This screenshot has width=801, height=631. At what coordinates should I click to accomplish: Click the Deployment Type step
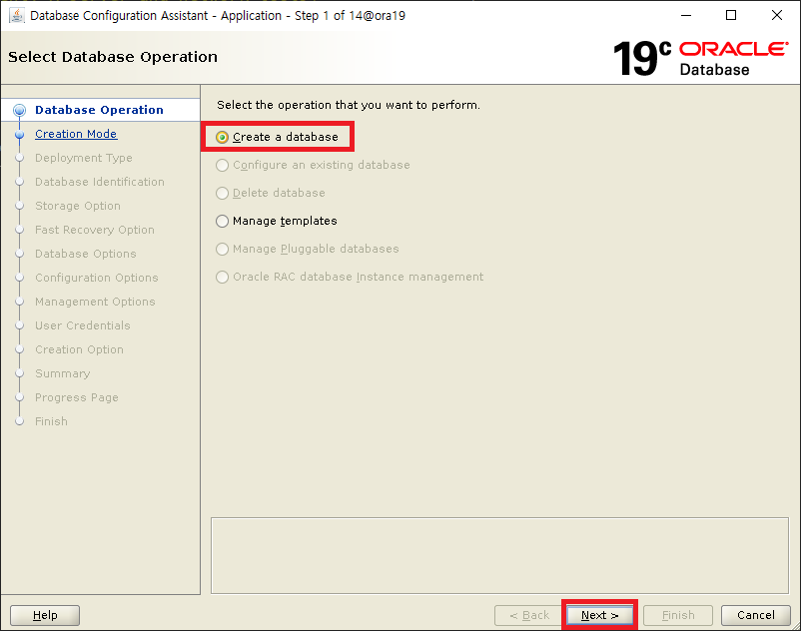click(84, 158)
